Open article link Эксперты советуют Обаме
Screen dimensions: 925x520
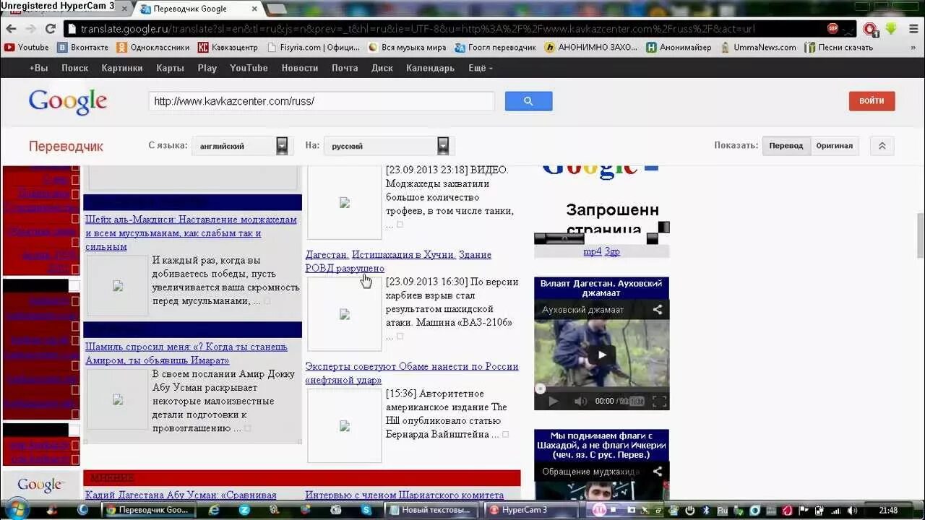[x=412, y=373]
